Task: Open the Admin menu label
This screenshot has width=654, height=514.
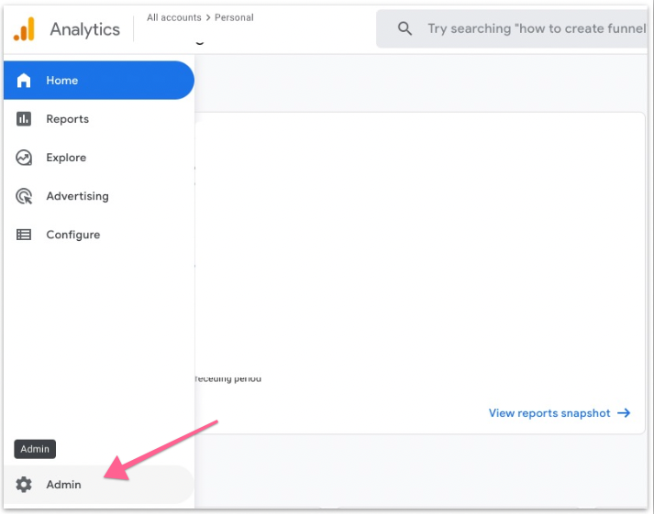Action: click(x=64, y=485)
